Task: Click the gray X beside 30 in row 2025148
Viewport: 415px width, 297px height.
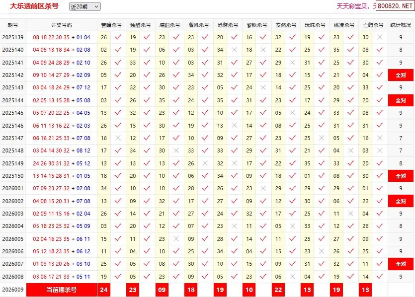Action: point(176,150)
